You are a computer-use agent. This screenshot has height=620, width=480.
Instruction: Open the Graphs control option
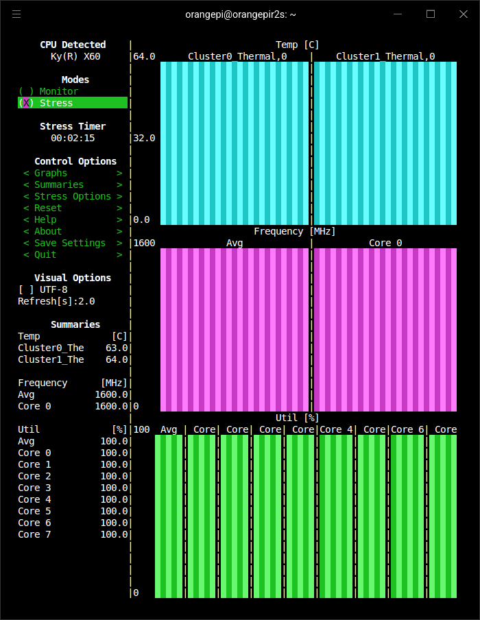pos(73,174)
